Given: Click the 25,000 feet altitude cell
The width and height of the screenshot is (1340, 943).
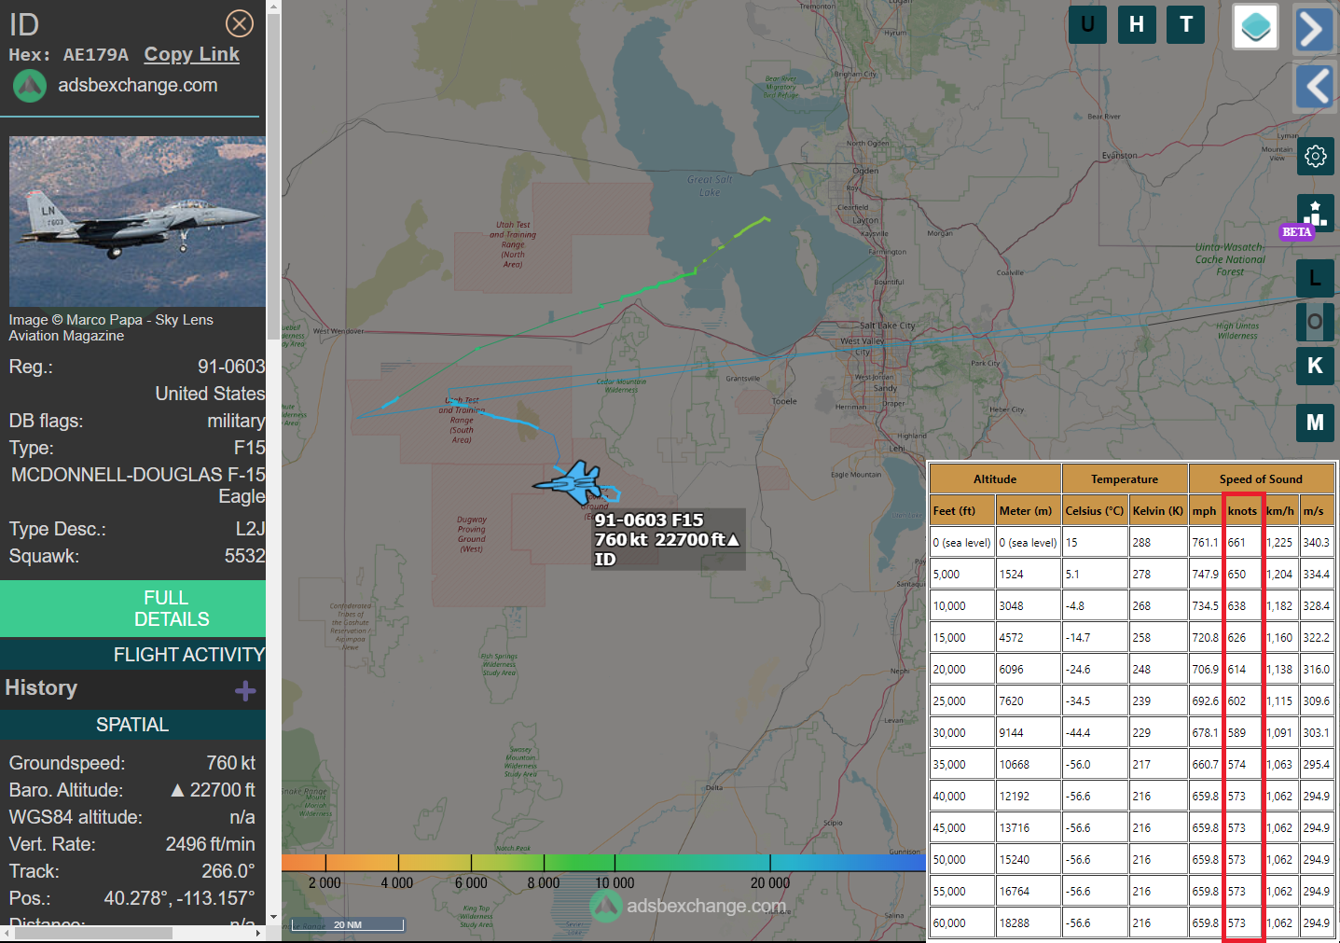Looking at the screenshot, I should (x=962, y=700).
